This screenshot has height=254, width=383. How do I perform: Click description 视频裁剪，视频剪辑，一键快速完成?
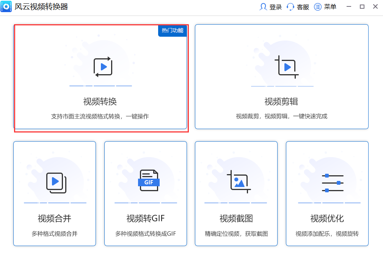point(282,116)
